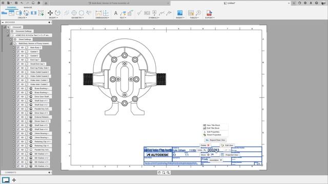Select the Text tool (A icon)

(116, 13)
